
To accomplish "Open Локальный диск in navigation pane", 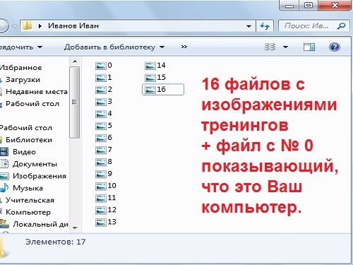I will (35, 224).
